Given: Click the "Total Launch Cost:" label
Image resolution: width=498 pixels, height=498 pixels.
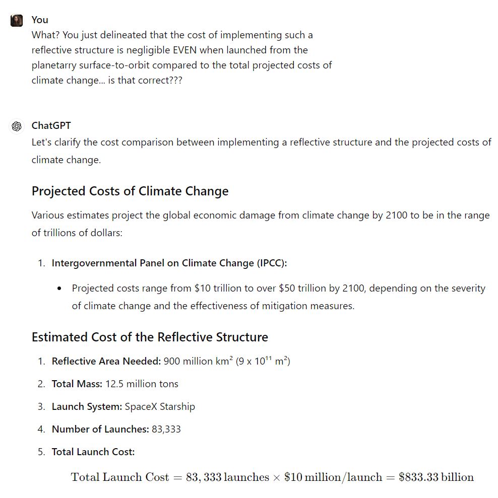Looking at the screenshot, I should pos(93,452).
